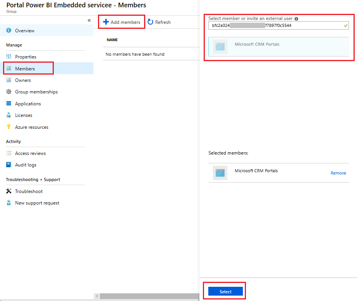
Task: Click the plus icon beside Add members
Action: tap(106, 22)
